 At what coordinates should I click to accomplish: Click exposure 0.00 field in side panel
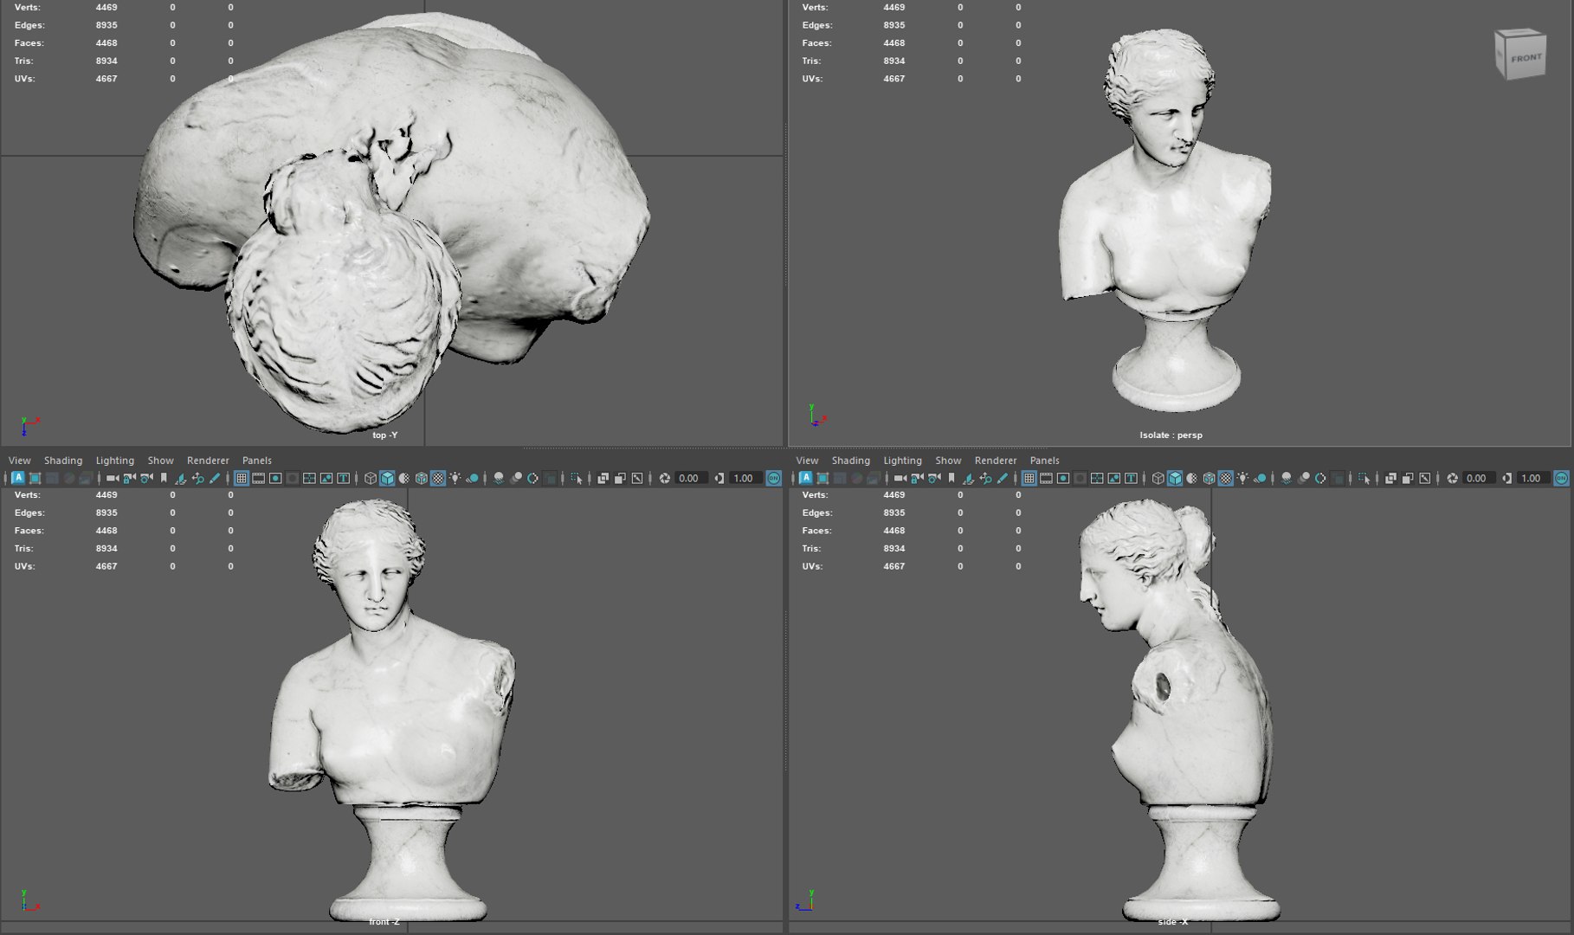click(1479, 478)
